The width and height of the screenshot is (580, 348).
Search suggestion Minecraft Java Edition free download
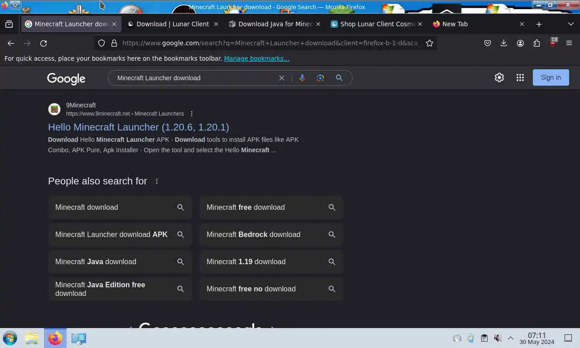pyautogui.click(x=120, y=289)
